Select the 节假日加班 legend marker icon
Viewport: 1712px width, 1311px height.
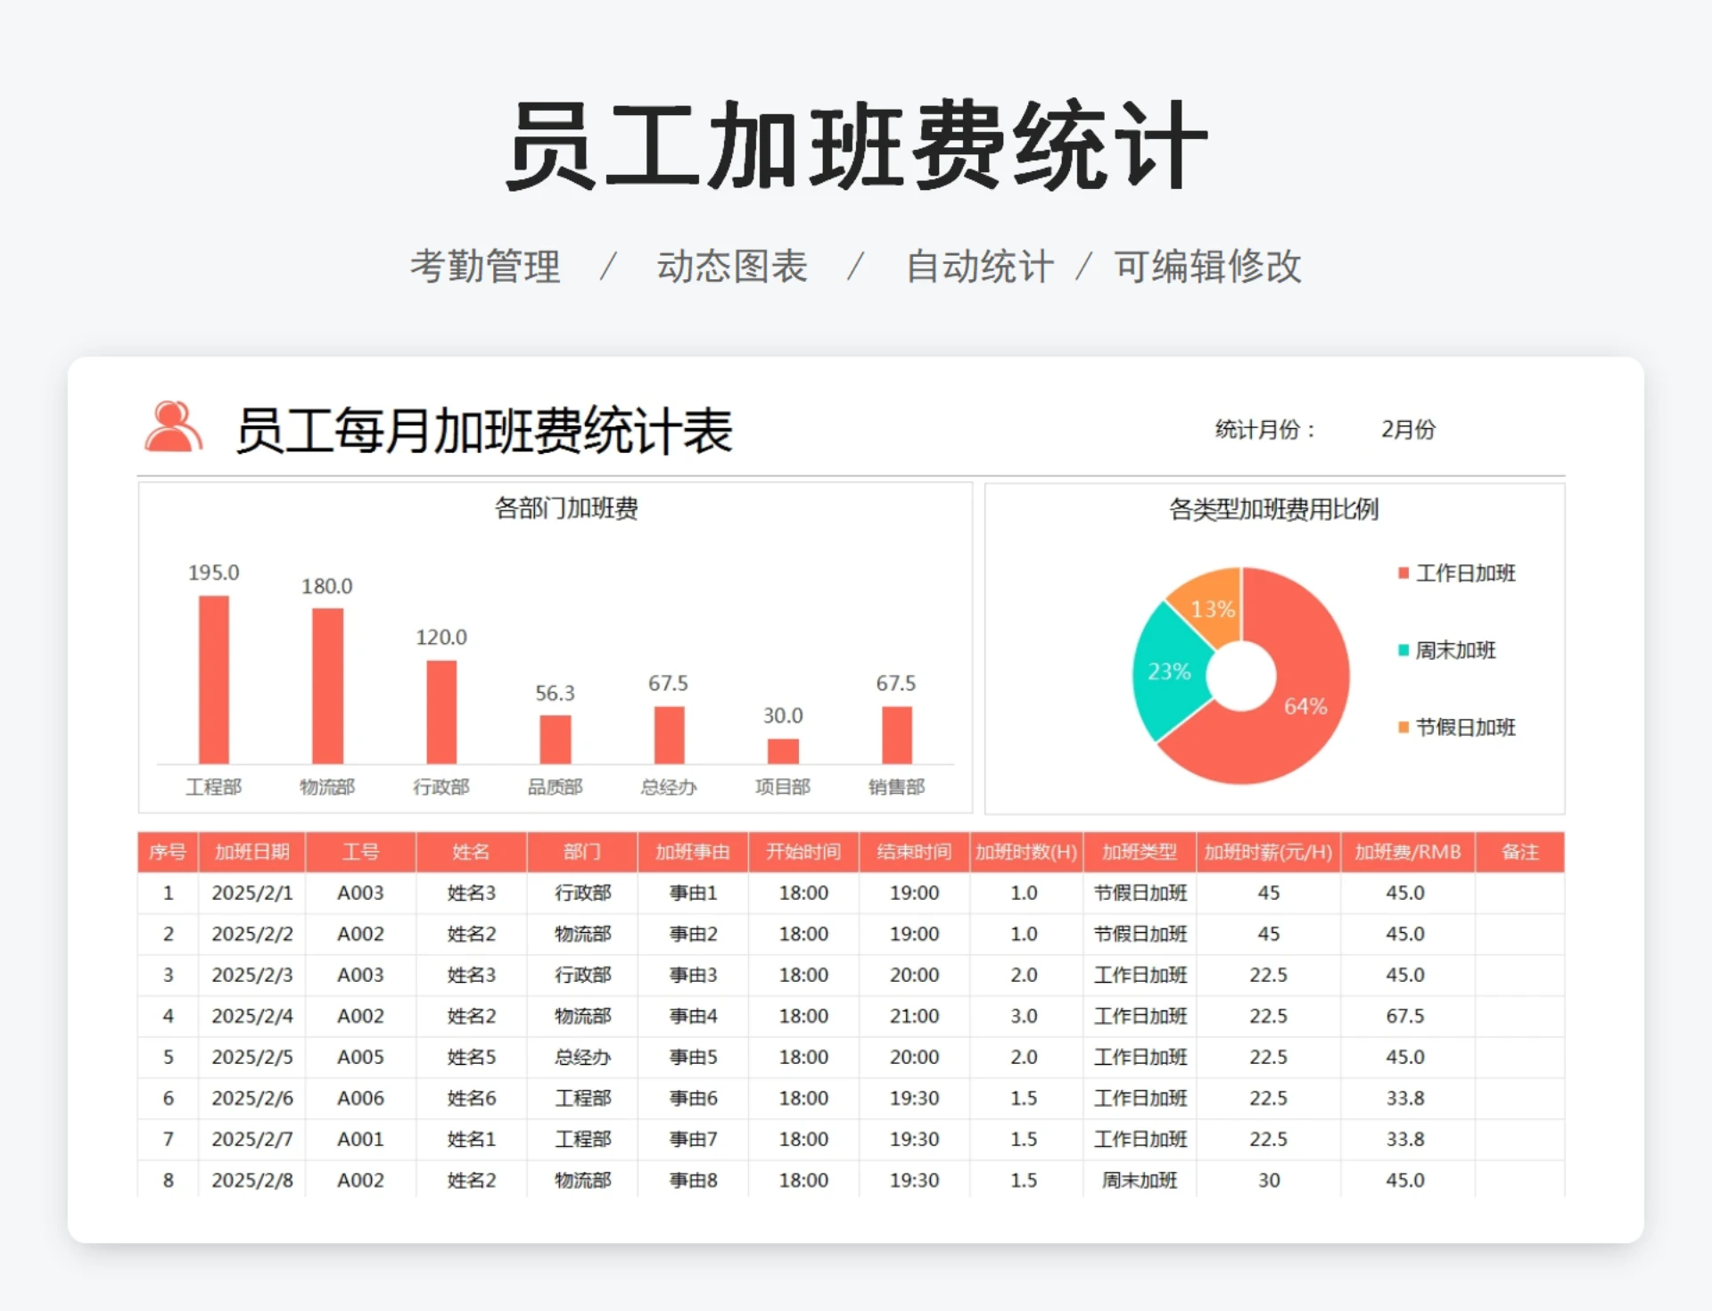point(1405,728)
